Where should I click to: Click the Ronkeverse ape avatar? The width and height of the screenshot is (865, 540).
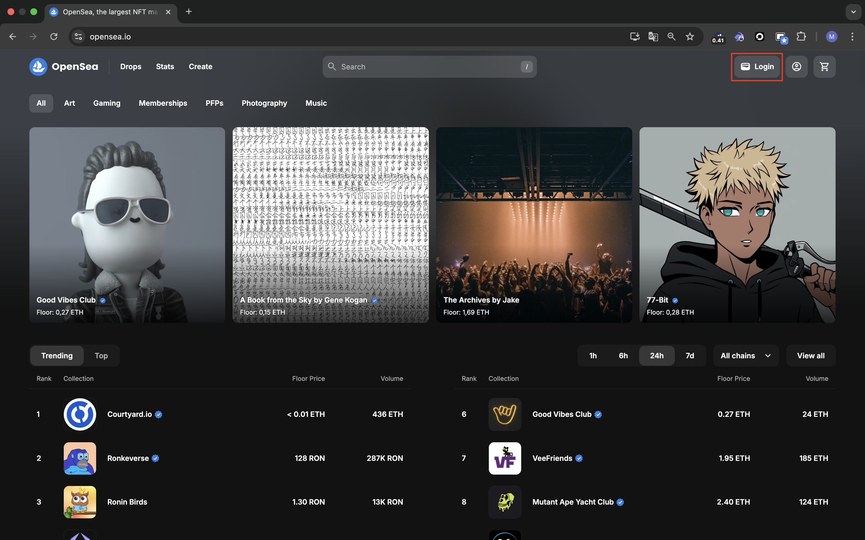coord(80,458)
